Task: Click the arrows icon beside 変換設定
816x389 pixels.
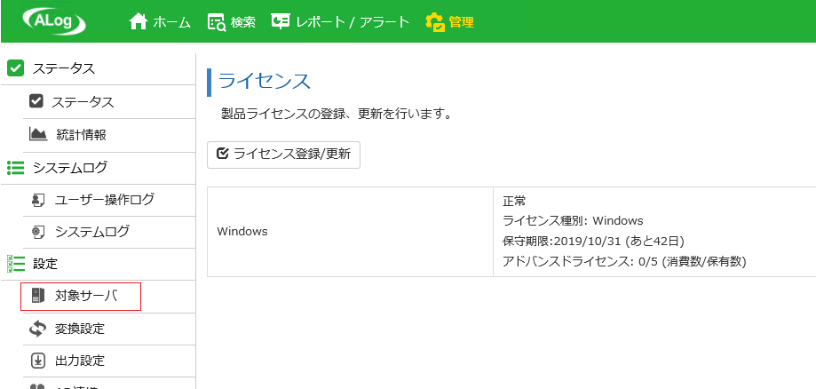Action: coord(38,329)
